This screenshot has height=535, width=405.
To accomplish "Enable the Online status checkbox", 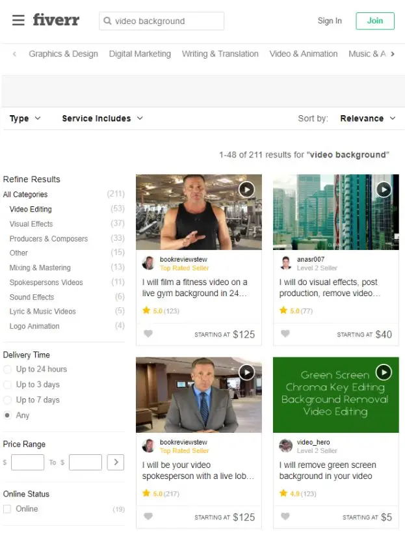I will [7, 509].
